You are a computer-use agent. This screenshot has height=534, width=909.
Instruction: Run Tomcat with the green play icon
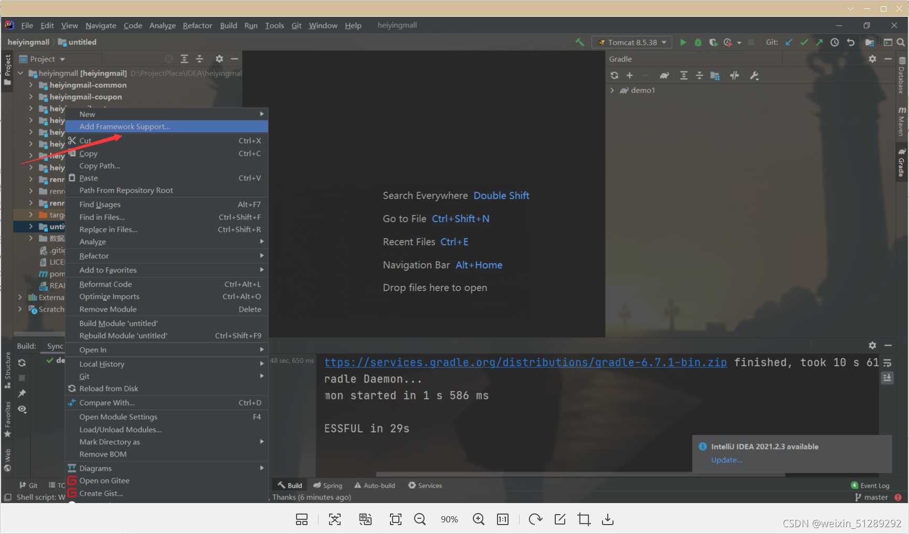[x=683, y=42]
